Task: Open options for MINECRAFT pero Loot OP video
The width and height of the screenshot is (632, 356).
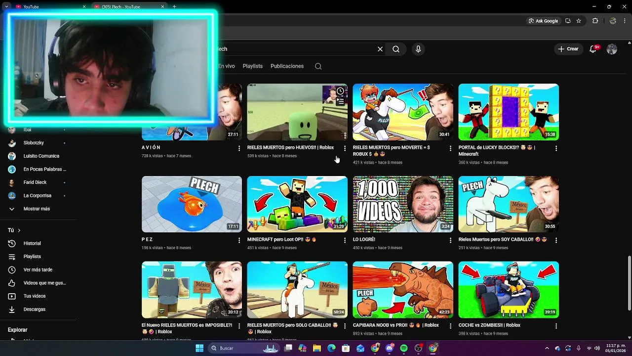Action: [x=345, y=240]
